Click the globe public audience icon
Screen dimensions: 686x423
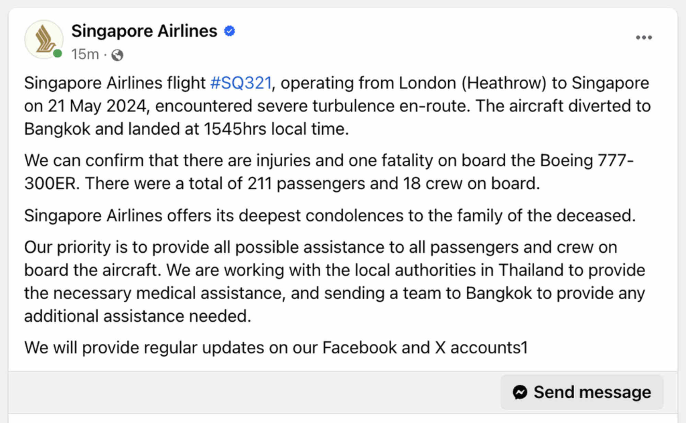click(117, 54)
